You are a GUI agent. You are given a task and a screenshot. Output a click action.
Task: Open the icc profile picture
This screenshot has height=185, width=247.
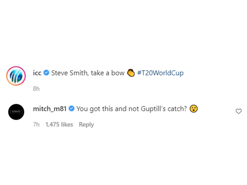point(16,76)
